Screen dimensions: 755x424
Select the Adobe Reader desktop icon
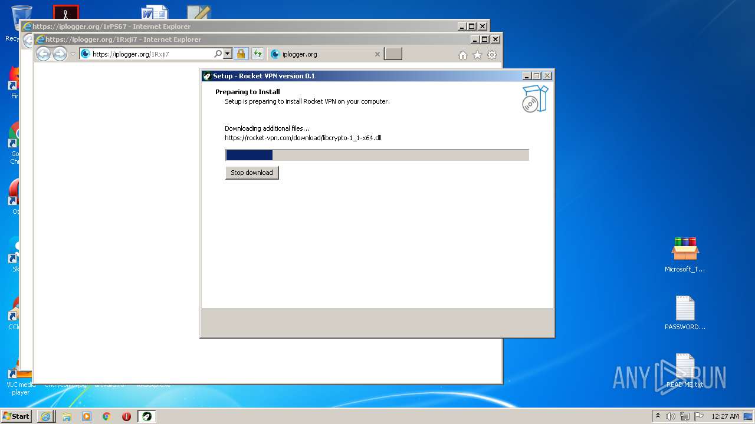tap(65, 12)
